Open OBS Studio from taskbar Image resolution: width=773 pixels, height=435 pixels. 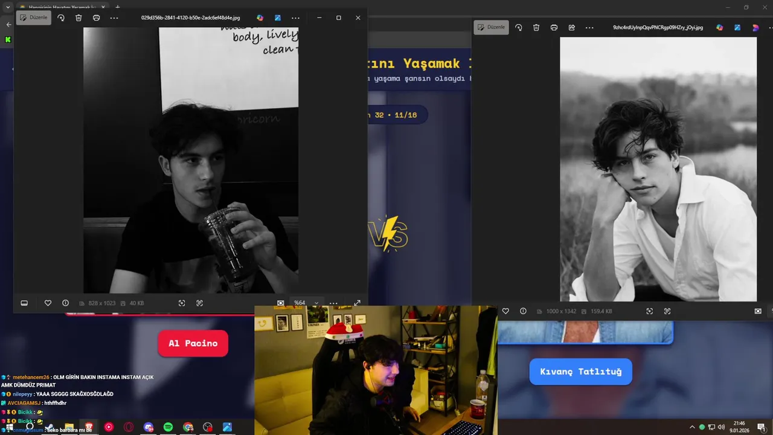click(x=208, y=427)
